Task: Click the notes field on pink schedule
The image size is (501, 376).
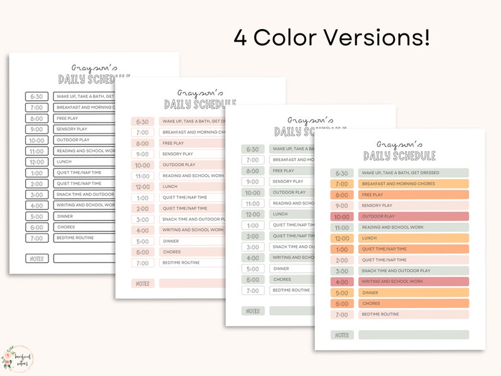Action: click(192, 283)
